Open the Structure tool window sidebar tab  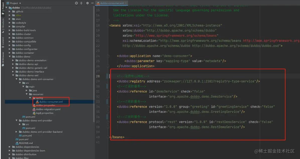(x=3, y=26)
